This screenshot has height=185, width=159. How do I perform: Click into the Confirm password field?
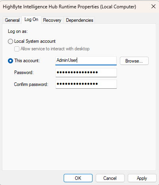tap(86, 84)
